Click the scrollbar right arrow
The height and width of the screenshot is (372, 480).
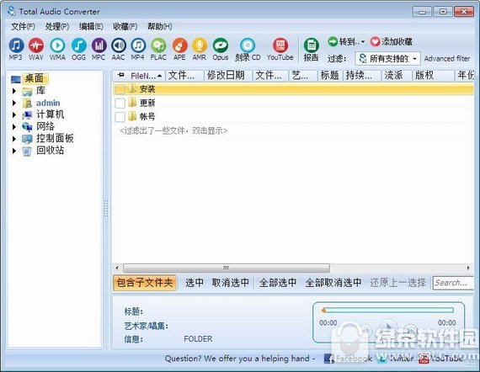468,268
